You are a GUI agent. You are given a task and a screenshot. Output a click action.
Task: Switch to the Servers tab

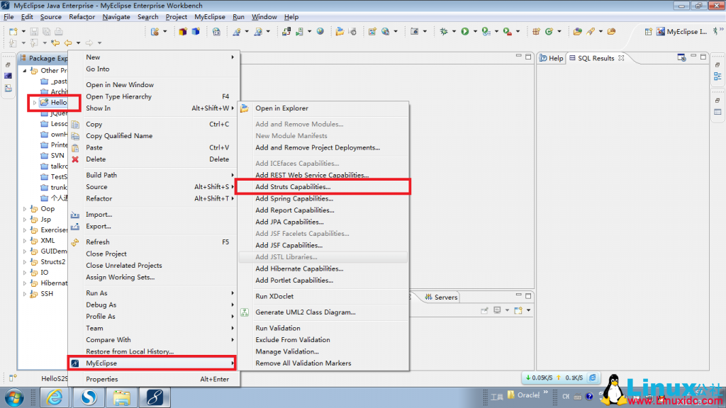pos(441,297)
